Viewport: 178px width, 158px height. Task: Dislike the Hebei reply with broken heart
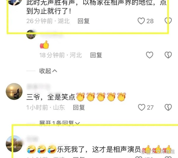coord(168,55)
